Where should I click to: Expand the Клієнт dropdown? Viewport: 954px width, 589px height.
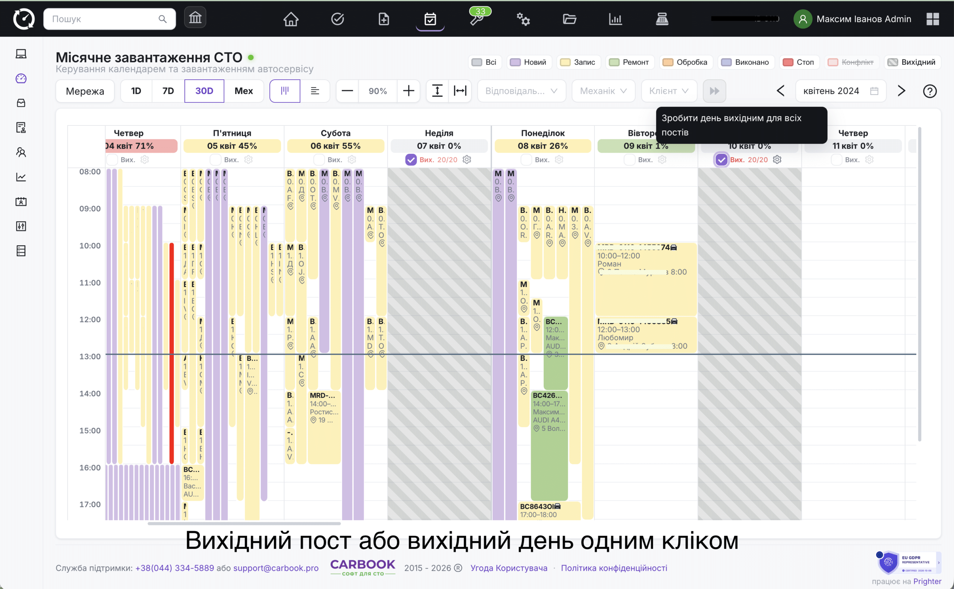669,91
